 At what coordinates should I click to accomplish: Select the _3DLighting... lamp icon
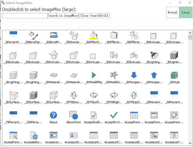[154, 55]
